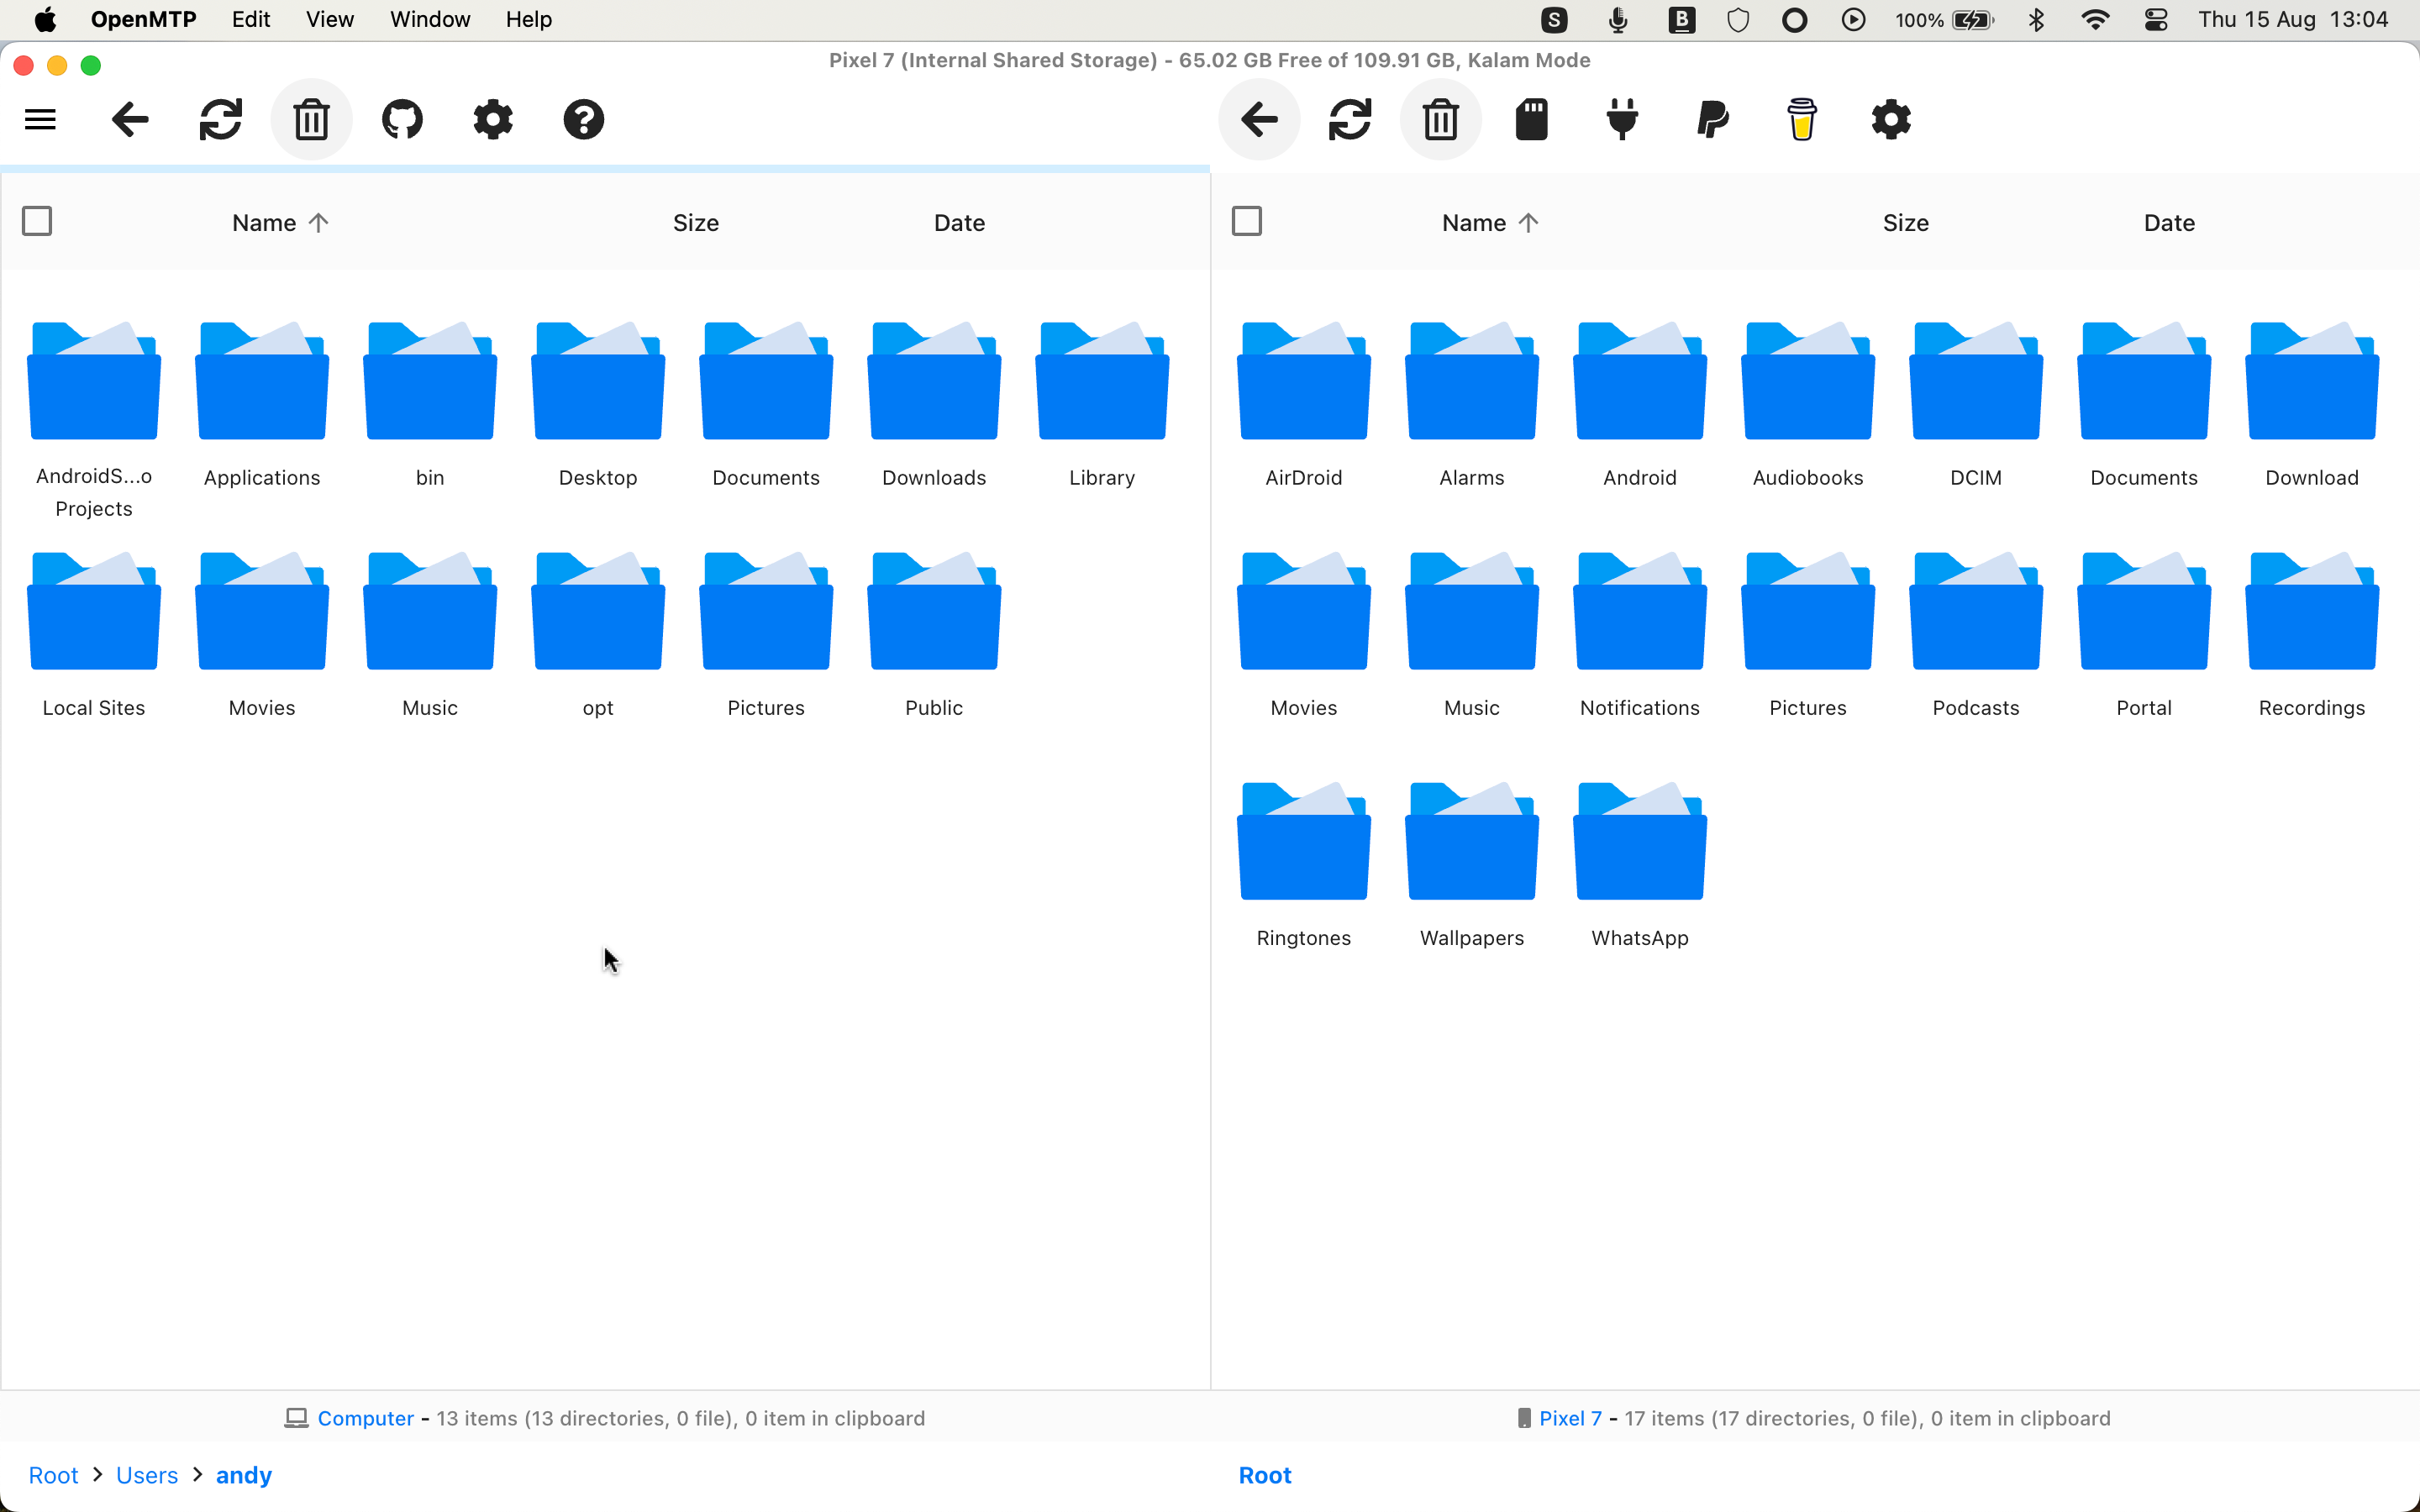2420x1512 pixels.
Task: Click the delete/trash icon right panel
Action: [x=1441, y=118]
